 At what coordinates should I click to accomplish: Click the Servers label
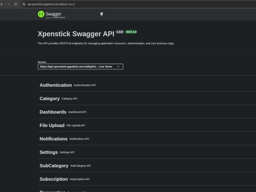[x=42, y=62]
